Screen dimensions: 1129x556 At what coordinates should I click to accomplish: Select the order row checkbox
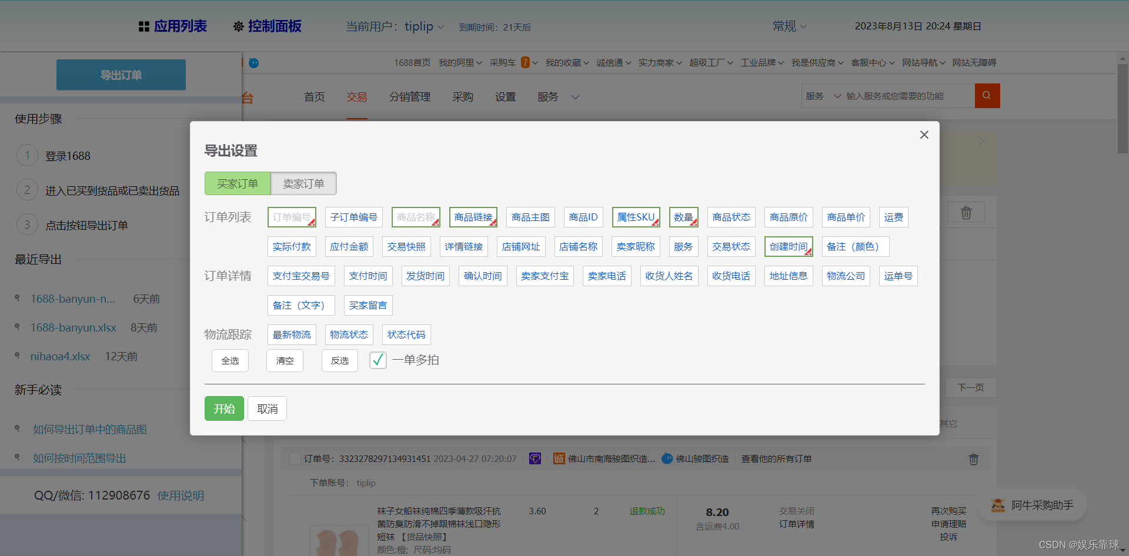tap(295, 458)
